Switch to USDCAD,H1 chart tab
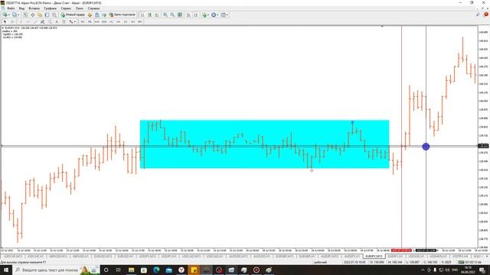490x275 pixels. point(214,257)
